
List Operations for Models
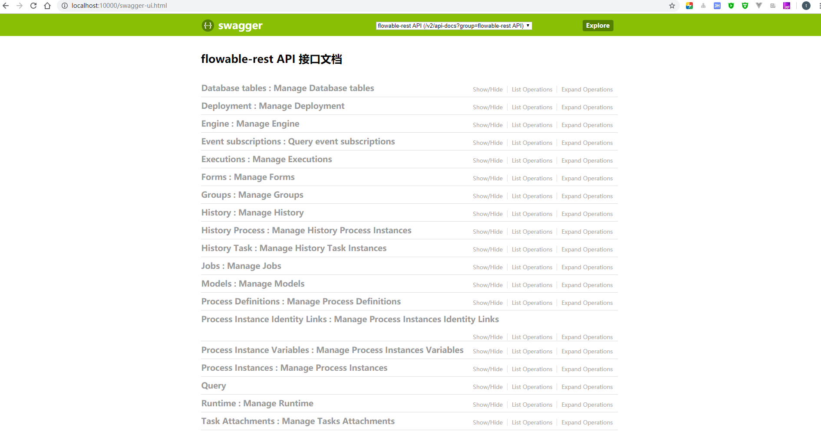coord(532,285)
